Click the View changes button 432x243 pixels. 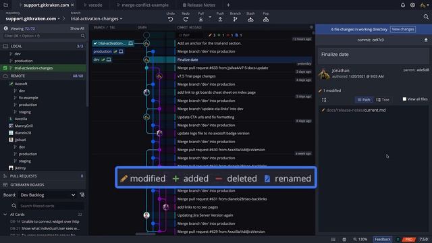(x=403, y=29)
